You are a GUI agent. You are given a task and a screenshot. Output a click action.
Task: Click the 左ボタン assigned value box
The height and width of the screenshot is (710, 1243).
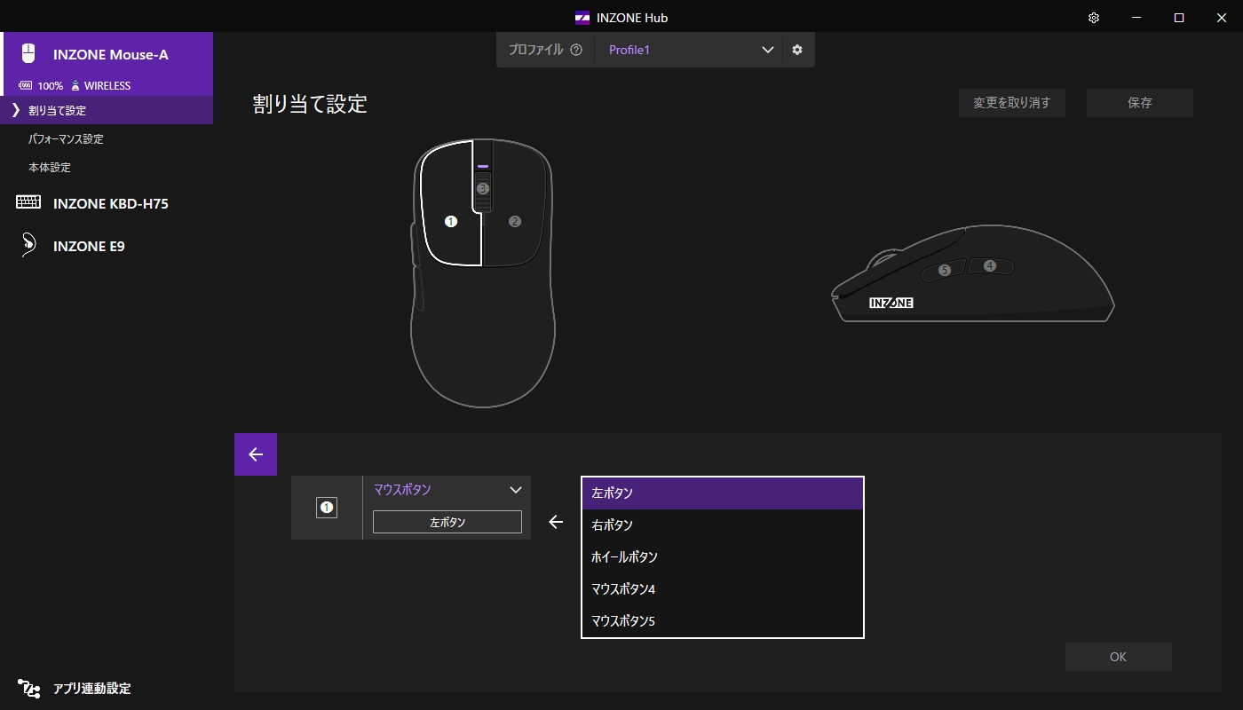447,522
